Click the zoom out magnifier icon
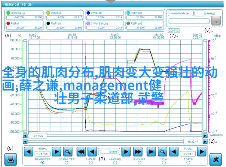 coord(162,151)
